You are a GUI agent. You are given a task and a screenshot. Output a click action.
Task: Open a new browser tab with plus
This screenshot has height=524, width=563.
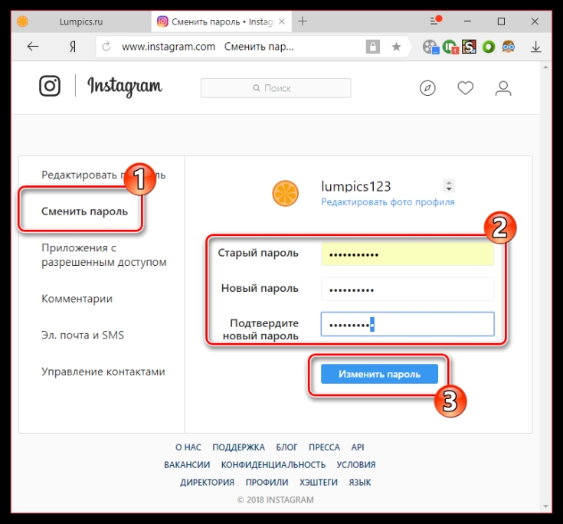click(x=303, y=21)
